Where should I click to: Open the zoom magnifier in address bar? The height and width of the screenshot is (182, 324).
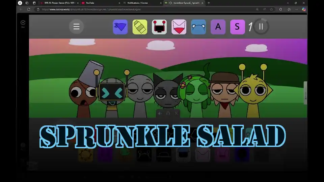[x=257, y=9]
